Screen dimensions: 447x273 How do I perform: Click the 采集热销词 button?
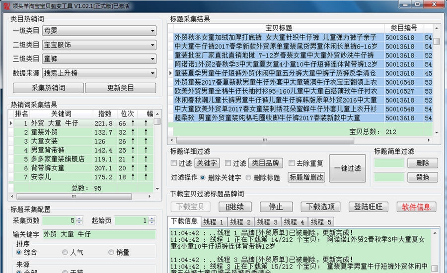(x=48, y=88)
